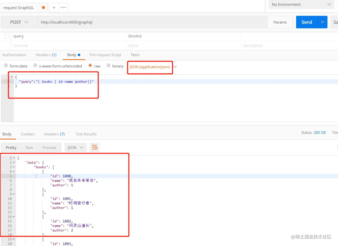Click the empty Value parameter field
This screenshot has height=246, width=338.
coord(183,46)
